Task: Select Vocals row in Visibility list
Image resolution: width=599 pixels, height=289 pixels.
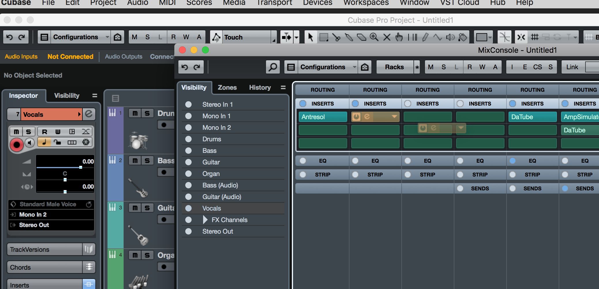Action: [233, 208]
